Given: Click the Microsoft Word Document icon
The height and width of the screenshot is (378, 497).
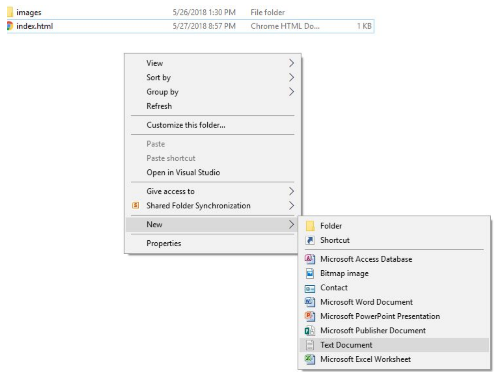Looking at the screenshot, I should click(x=310, y=302).
